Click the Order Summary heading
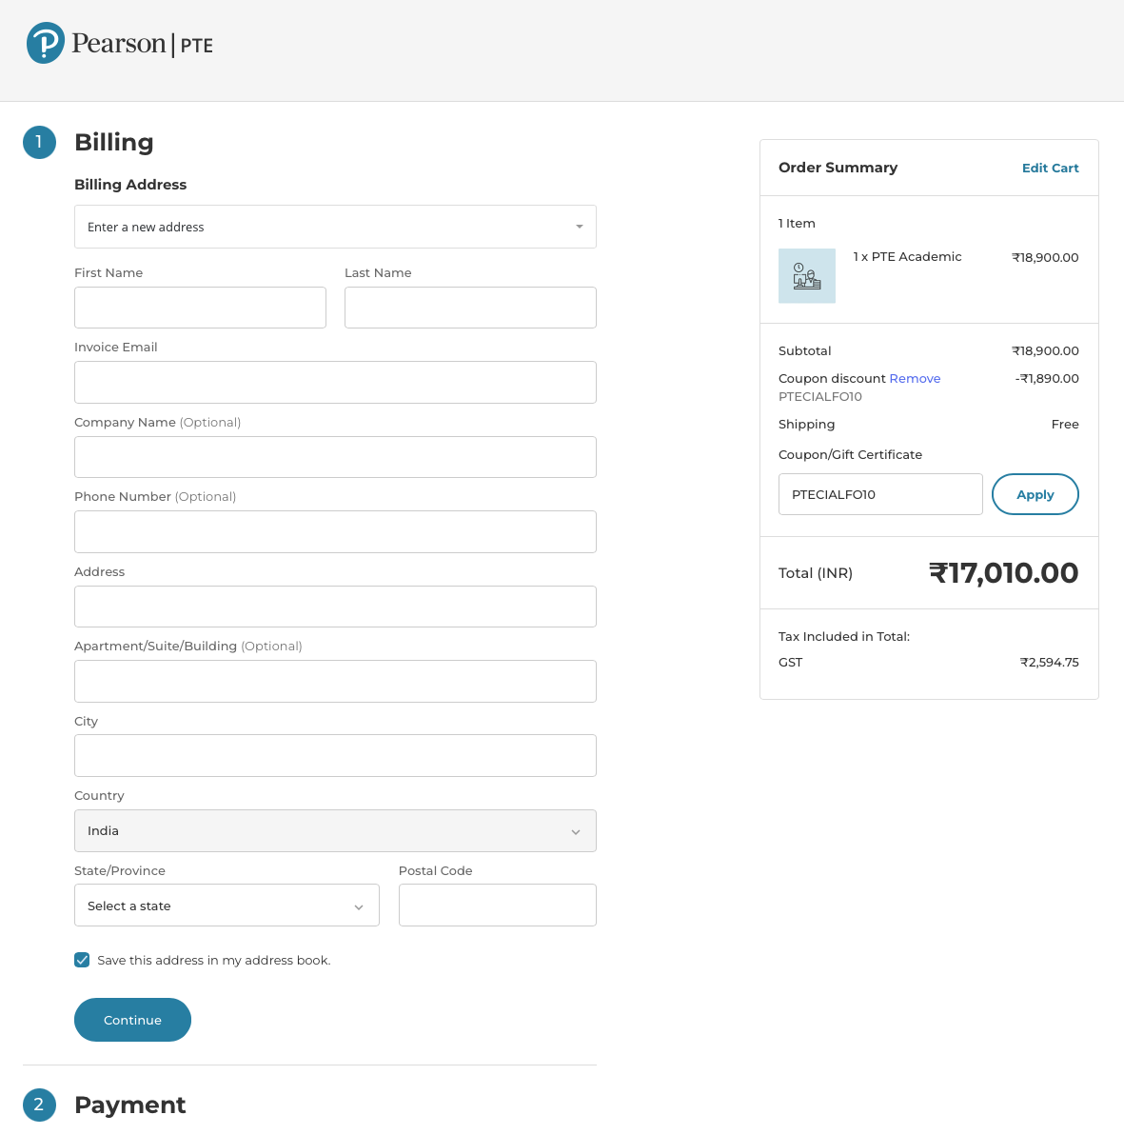This screenshot has height=1135, width=1124. [x=838, y=168]
